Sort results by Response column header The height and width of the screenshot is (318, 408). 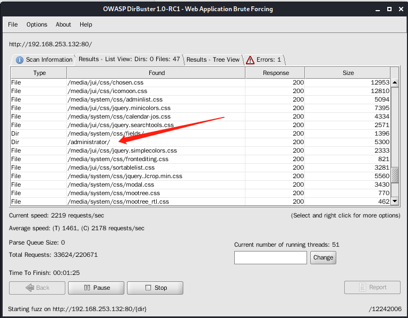[276, 73]
